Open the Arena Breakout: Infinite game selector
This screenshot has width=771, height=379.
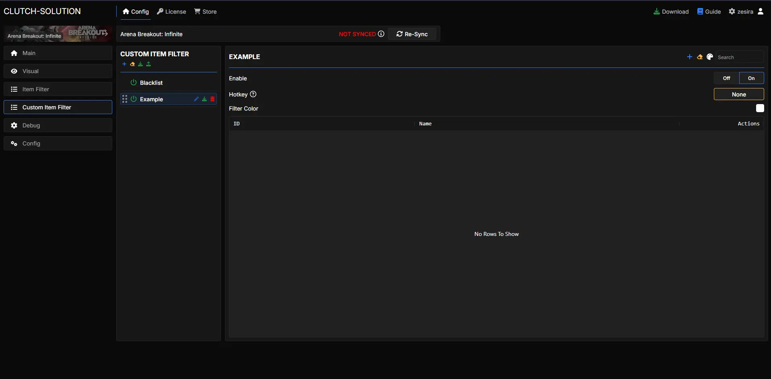(x=58, y=34)
